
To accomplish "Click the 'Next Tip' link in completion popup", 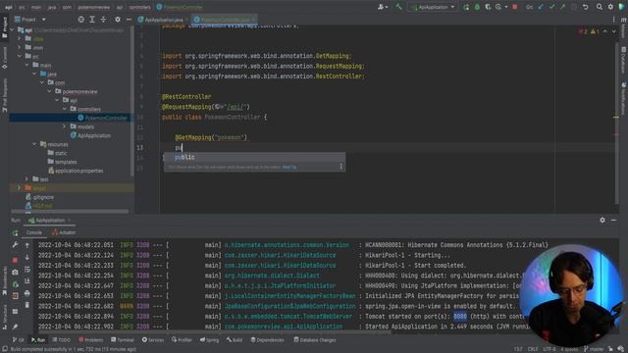I will pyautogui.click(x=289, y=167).
